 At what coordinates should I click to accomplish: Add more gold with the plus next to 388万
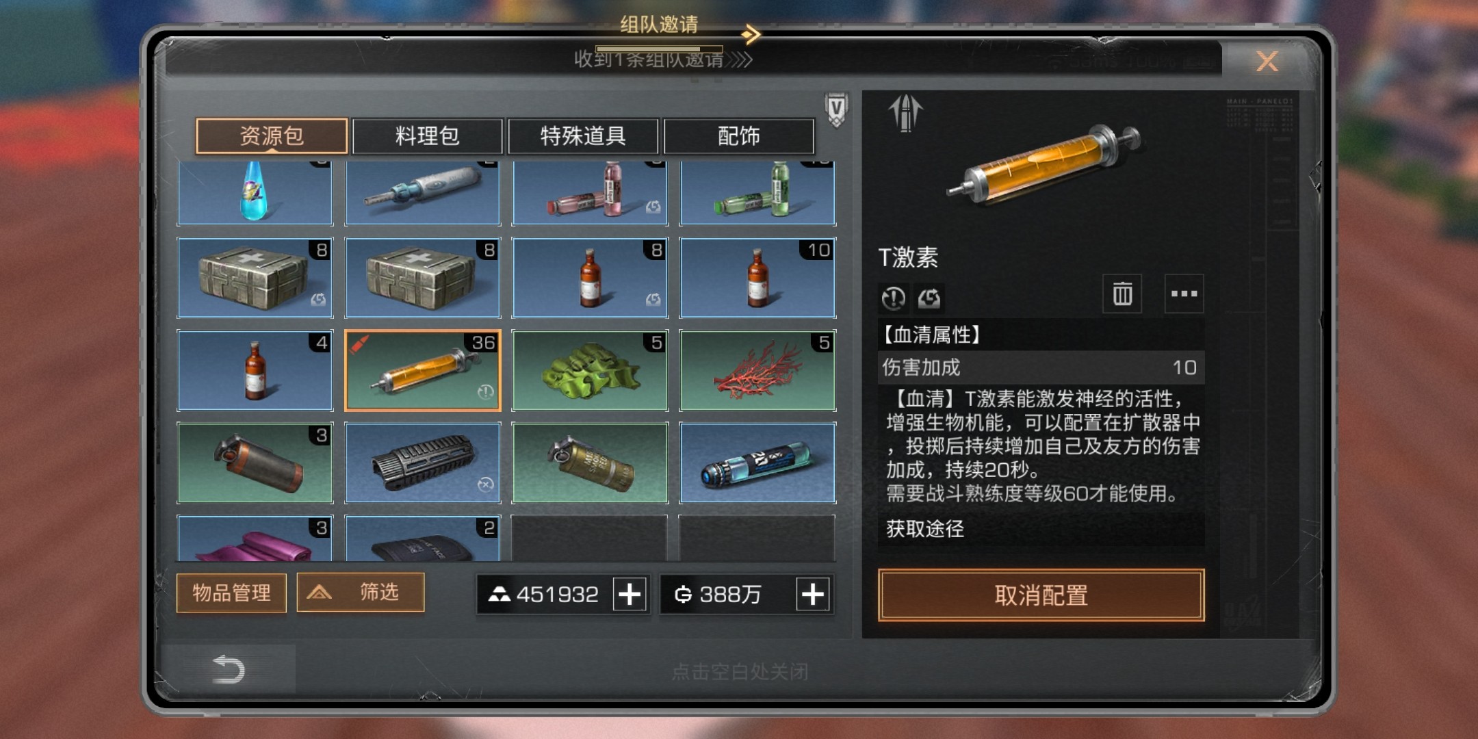click(813, 594)
